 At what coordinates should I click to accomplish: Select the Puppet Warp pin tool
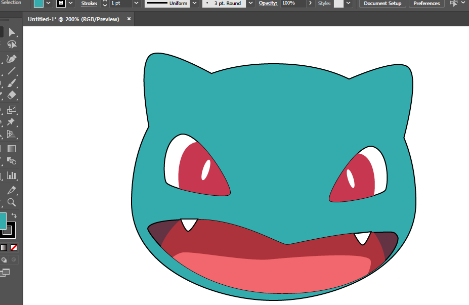click(11, 122)
